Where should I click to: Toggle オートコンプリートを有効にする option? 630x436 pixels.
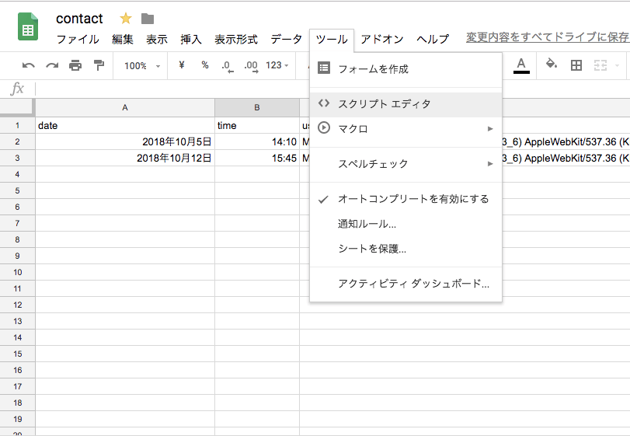pyautogui.click(x=413, y=199)
